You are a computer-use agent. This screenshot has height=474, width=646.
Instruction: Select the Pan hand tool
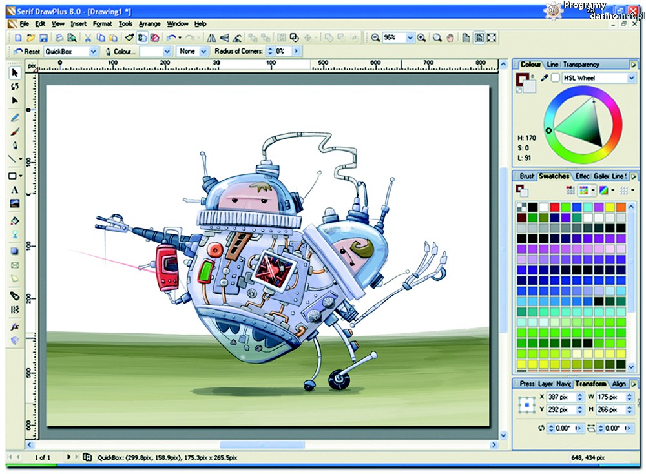[x=450, y=38]
